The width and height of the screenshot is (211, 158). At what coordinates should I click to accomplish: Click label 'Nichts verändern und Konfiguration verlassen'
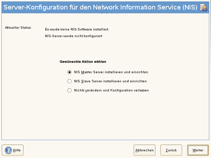pos(111,90)
